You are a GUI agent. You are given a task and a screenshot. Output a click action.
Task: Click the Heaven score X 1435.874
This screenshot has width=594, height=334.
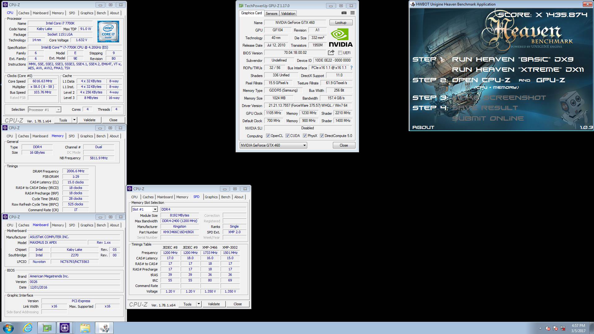(542, 15)
